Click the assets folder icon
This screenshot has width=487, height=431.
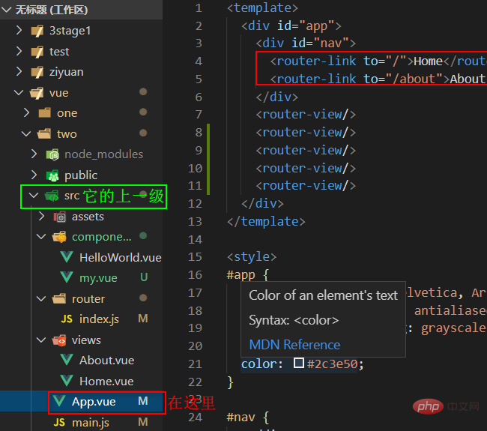point(60,217)
